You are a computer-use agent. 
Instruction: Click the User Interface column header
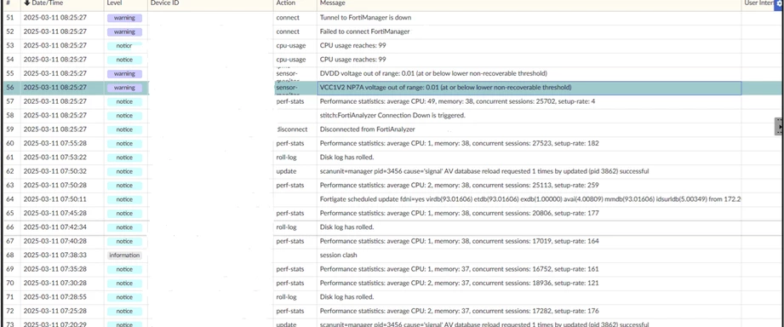[760, 3]
